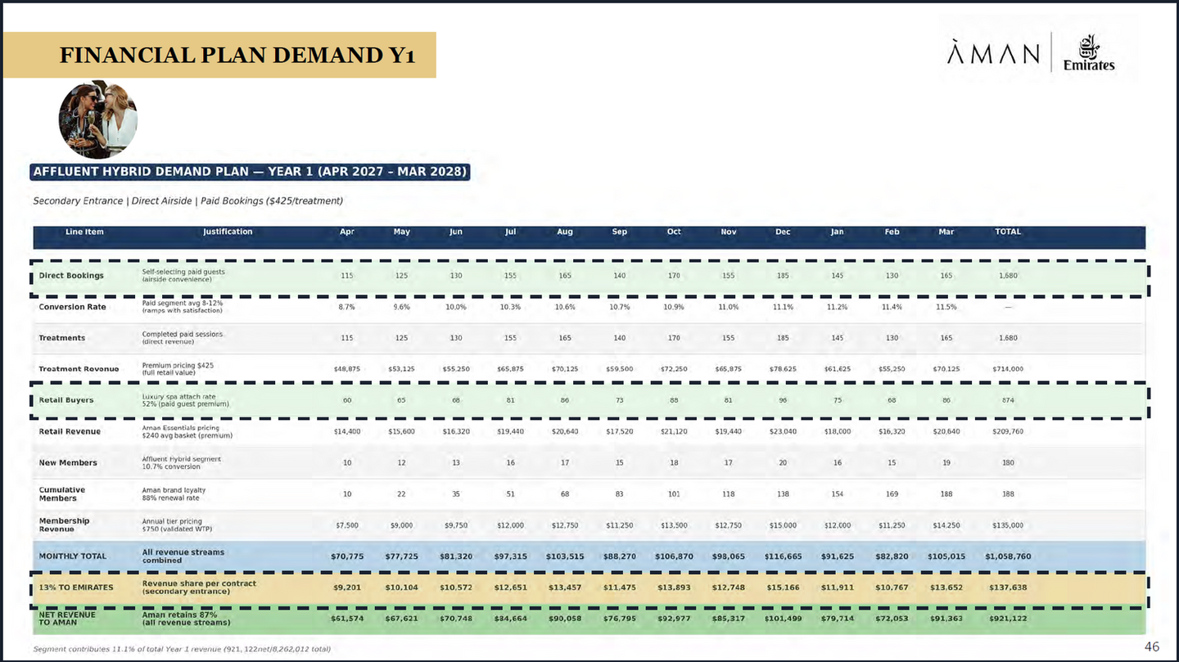Screen dimensions: 1179x662
Task: Click the Membership Revenue total $135,000
Action: pos(1008,525)
